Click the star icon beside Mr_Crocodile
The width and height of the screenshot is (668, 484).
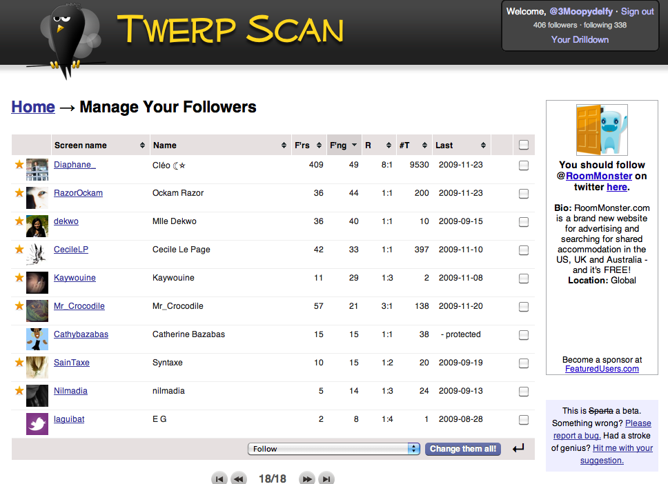(x=19, y=305)
